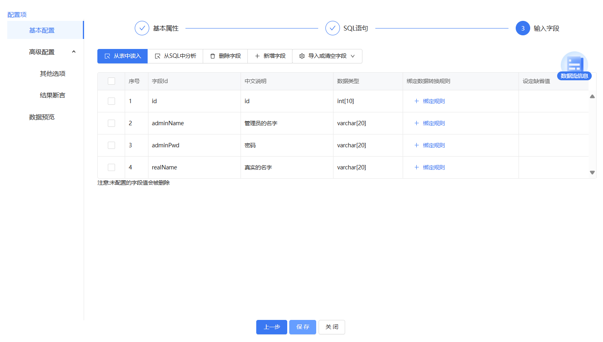Select 高级配置 in sidebar
Screen dimensions: 603x342
coord(45,52)
